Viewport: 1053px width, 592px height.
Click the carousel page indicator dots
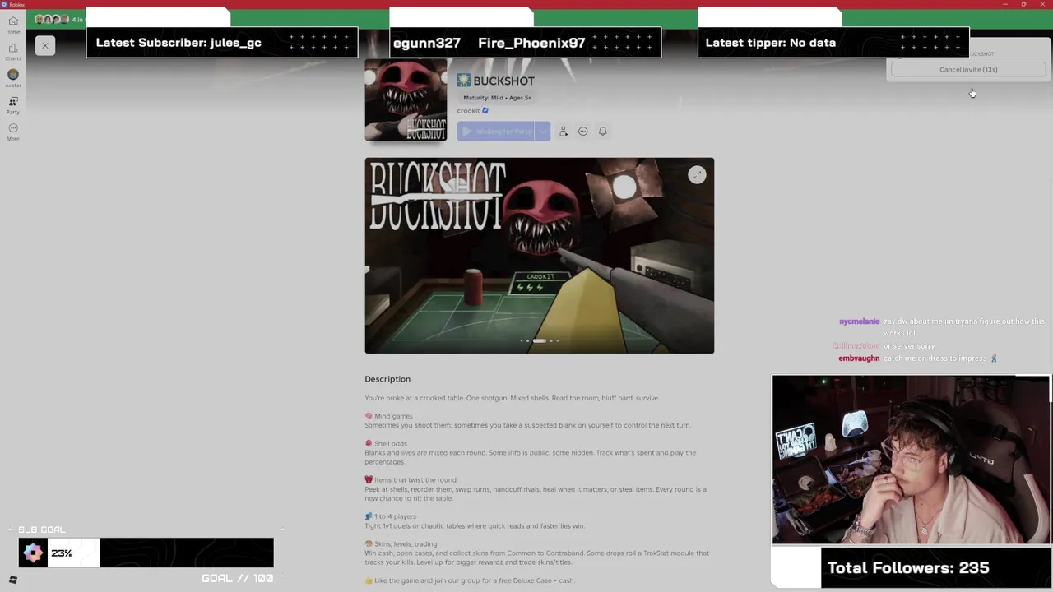(540, 340)
